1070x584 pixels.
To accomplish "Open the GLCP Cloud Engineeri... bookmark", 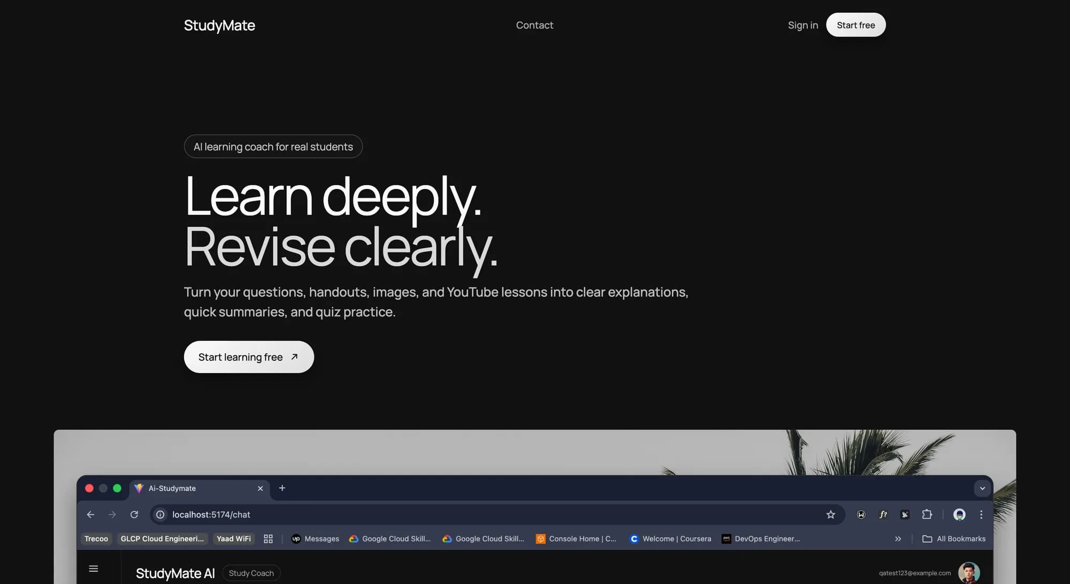I will pos(162,539).
